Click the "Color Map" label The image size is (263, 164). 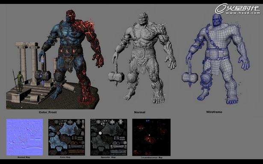coord(65,157)
